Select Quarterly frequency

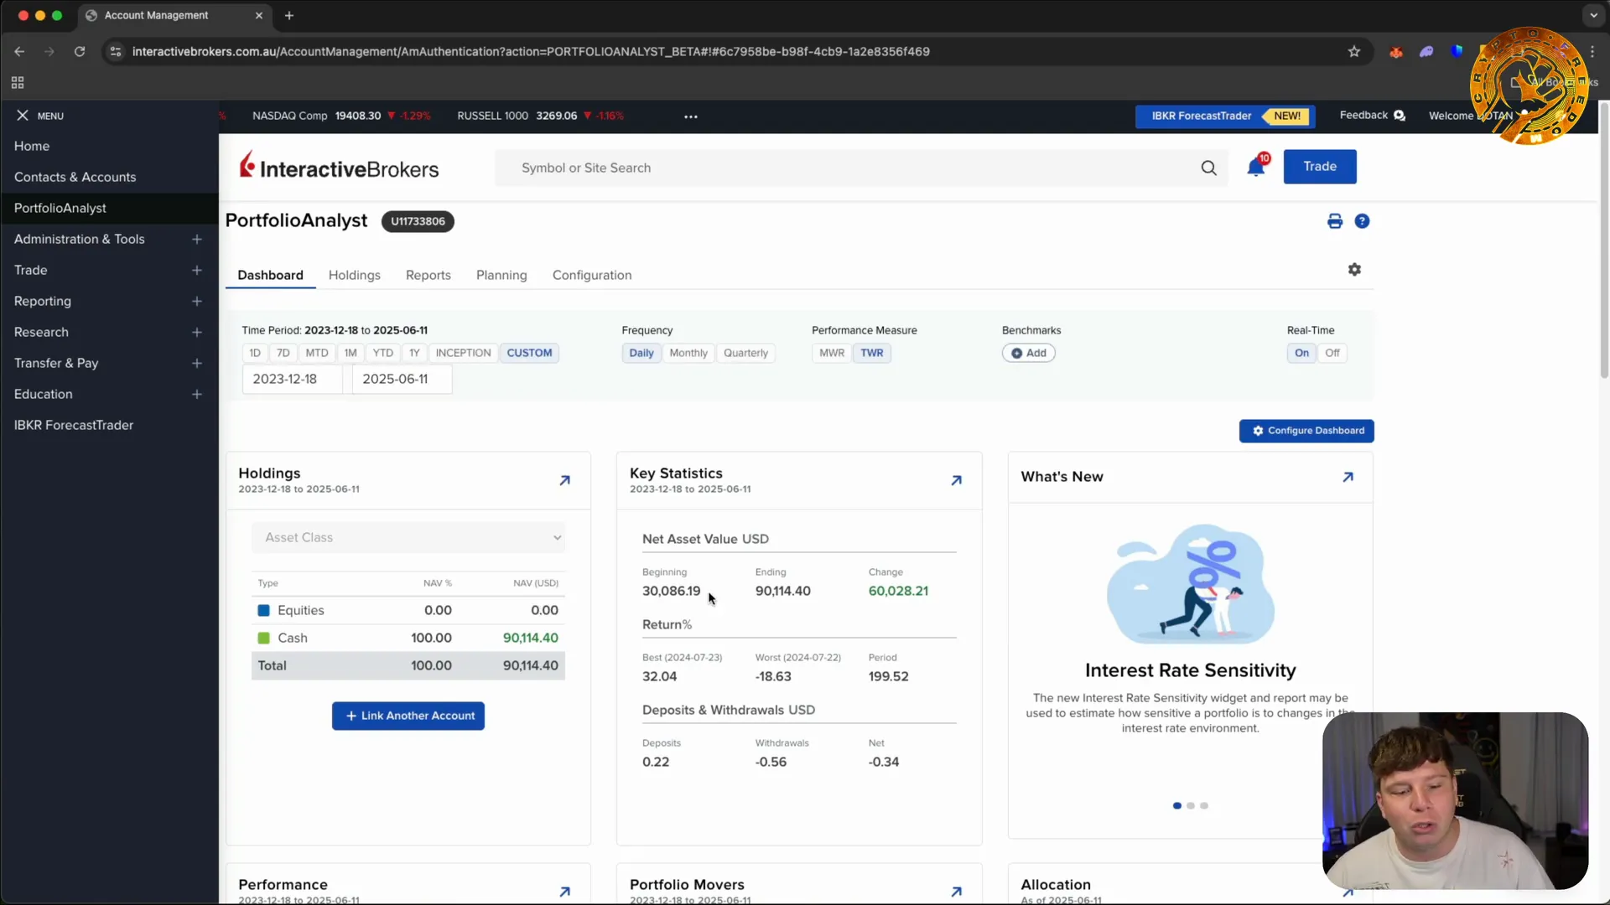point(745,353)
